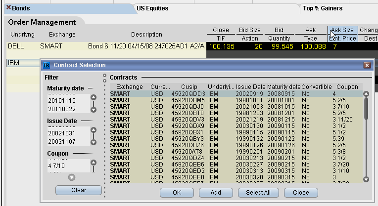The image size is (378, 206).
Task: Sort contracts by Exchange column header
Action: (x=130, y=87)
